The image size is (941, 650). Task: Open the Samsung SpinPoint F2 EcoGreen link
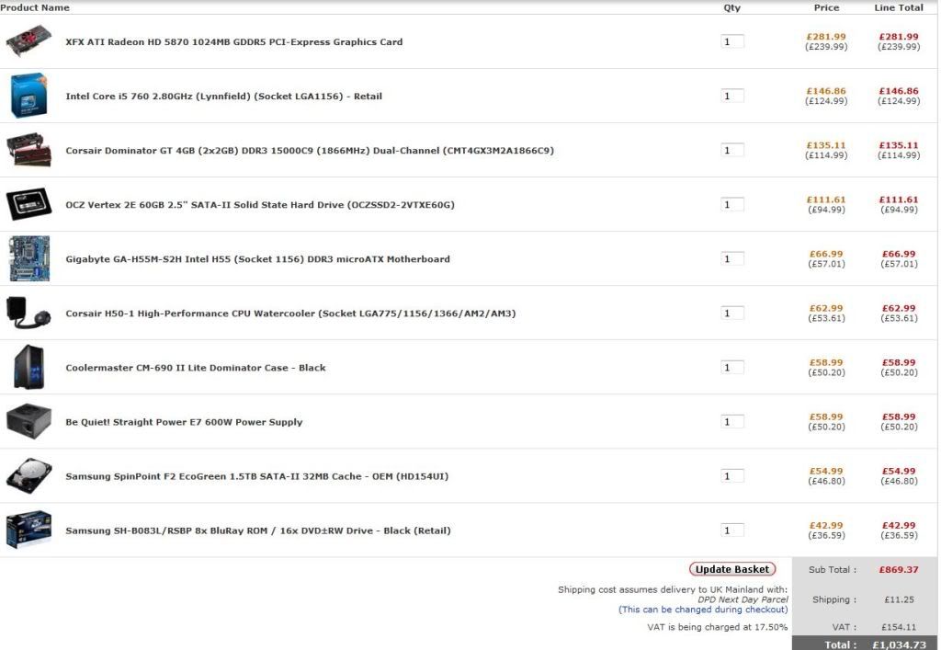tap(257, 476)
